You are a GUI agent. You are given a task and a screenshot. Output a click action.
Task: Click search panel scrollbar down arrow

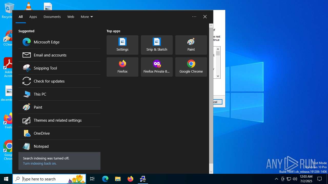tap(211, 172)
